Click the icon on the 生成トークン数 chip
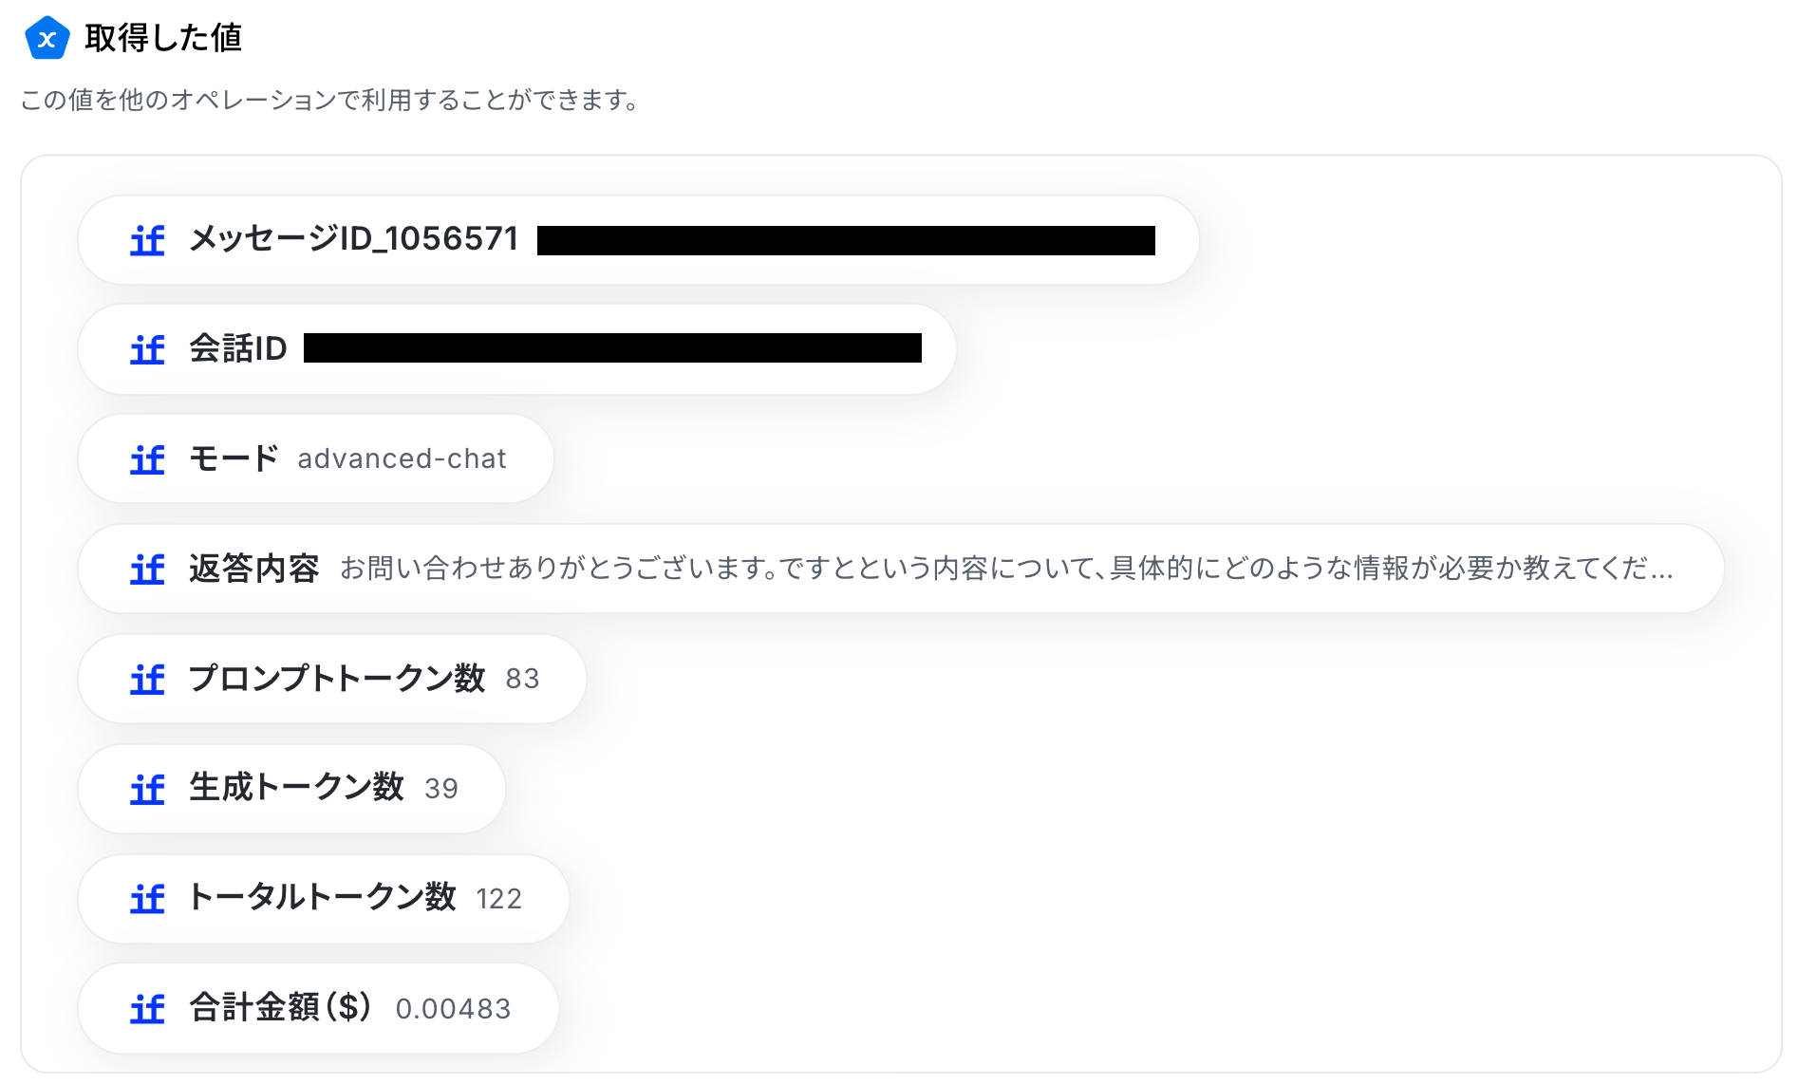Screen dimensions: 1798x1084 click(x=147, y=789)
